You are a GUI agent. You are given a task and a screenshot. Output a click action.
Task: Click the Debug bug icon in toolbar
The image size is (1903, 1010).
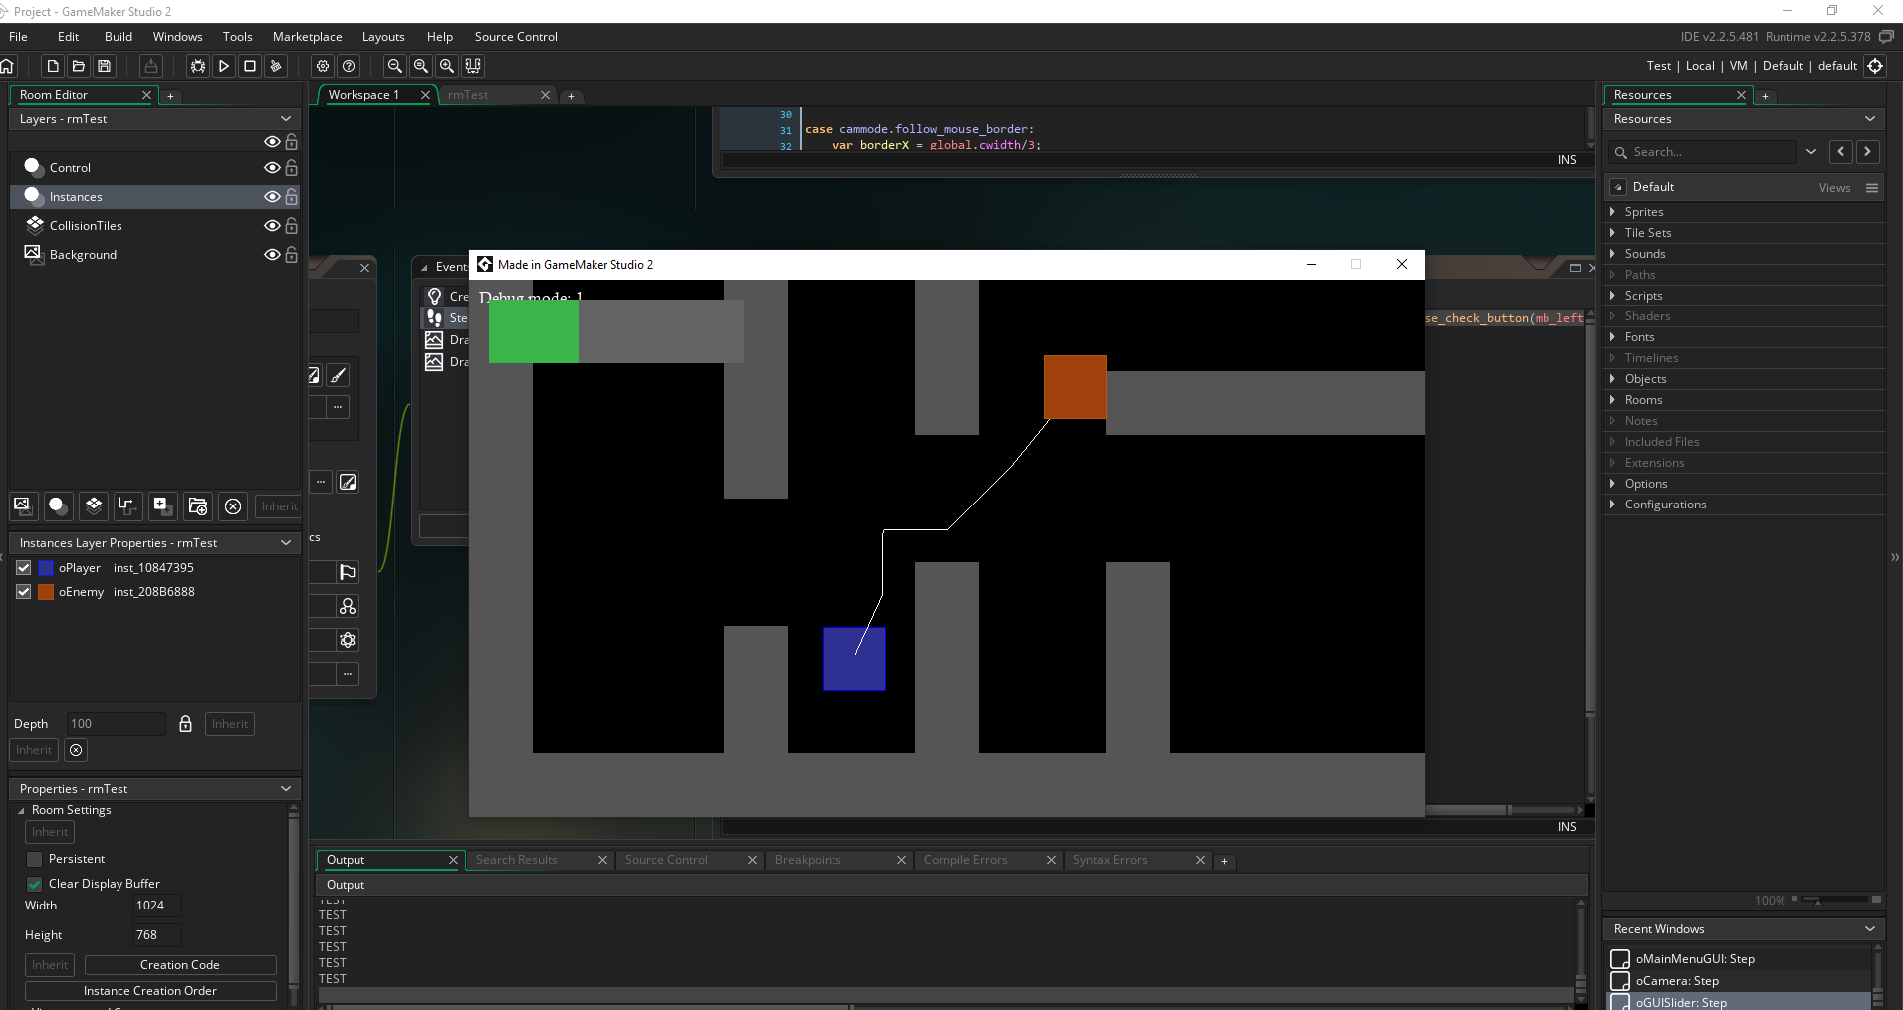pyautogui.click(x=198, y=66)
